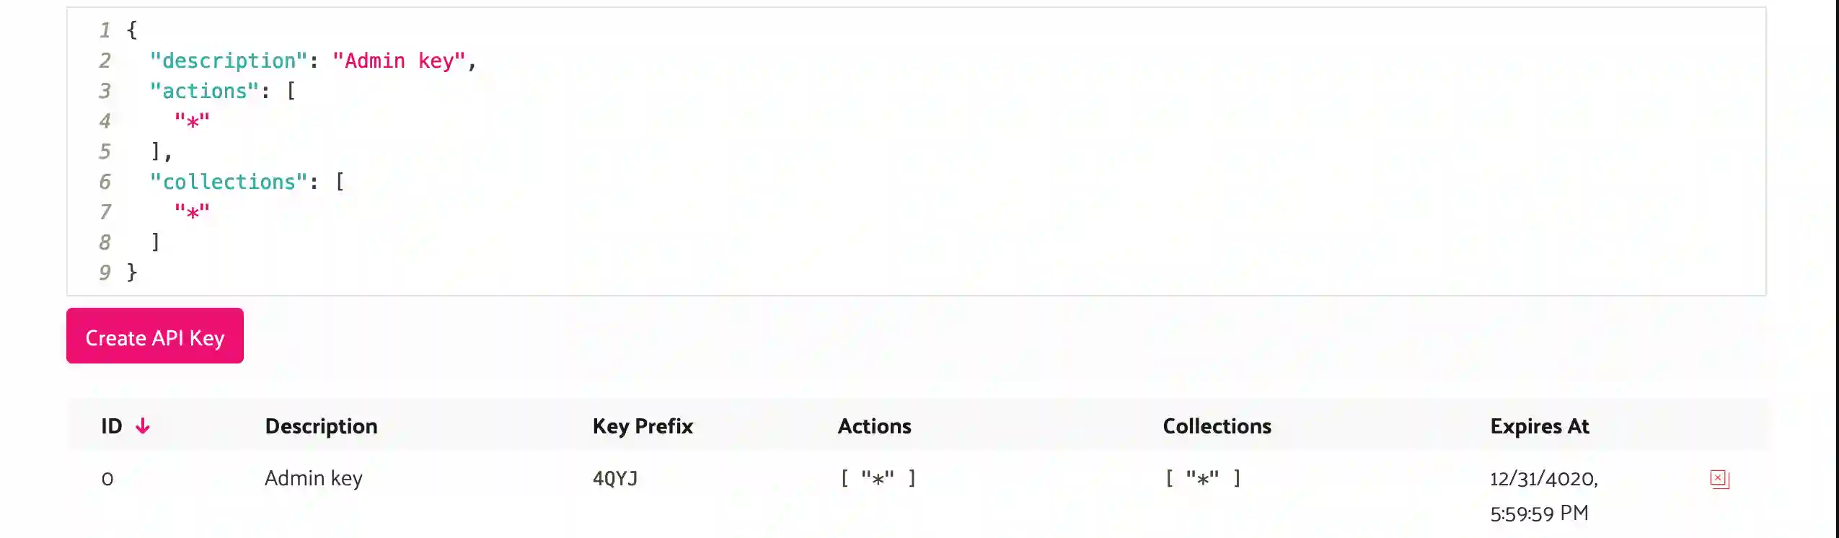This screenshot has height=538, width=1839.
Task: Click the Expires At column header
Action: tap(1539, 426)
